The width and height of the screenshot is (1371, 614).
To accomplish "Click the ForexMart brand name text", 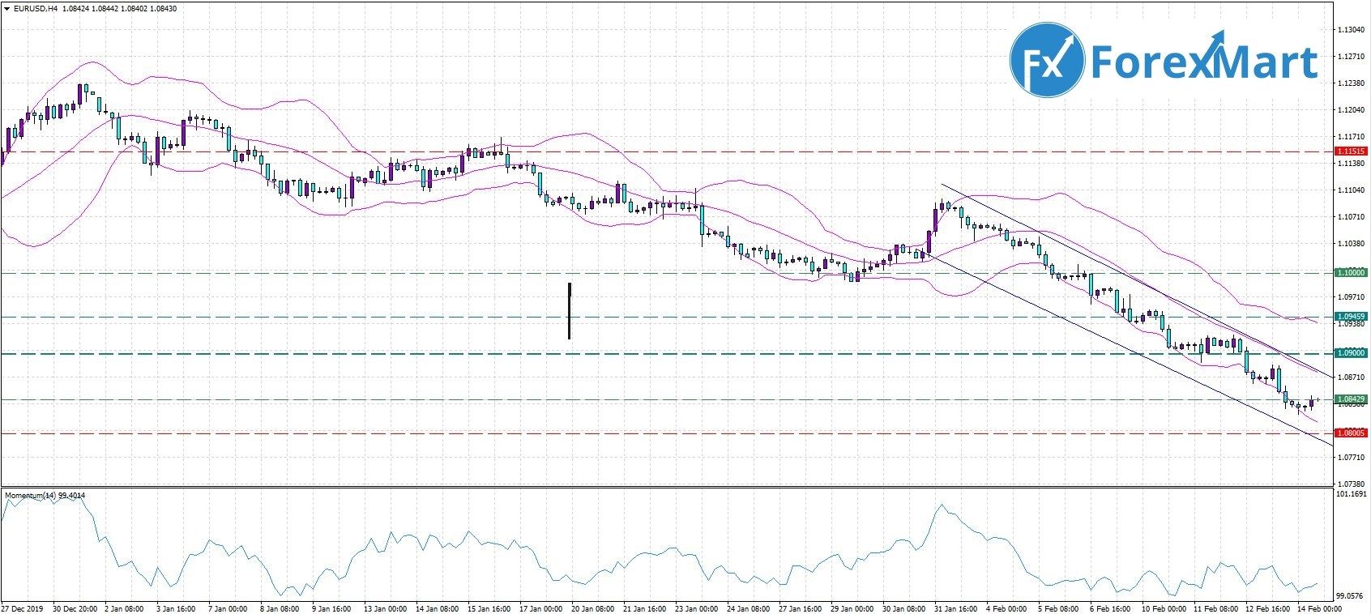I will pyautogui.click(x=1204, y=61).
